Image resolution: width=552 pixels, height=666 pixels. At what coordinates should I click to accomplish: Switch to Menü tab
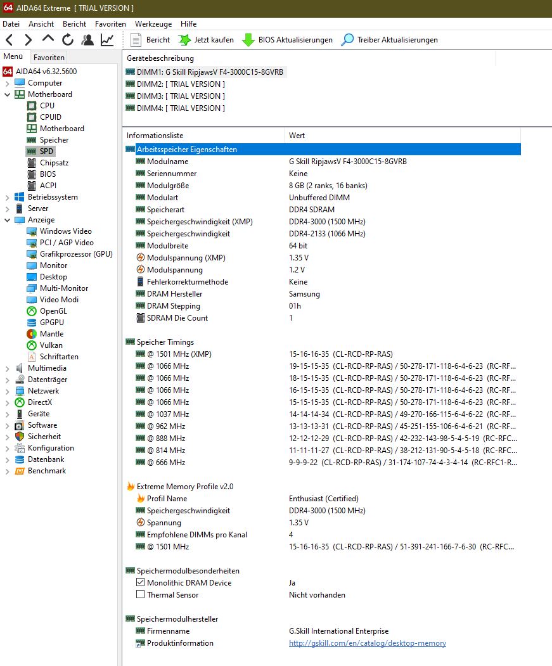click(x=13, y=56)
